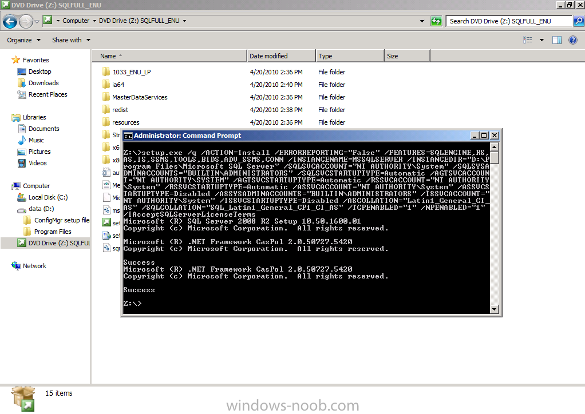Open the Command Prompt title bar system icon
This screenshot has width=585, height=414.
pyautogui.click(x=128, y=136)
